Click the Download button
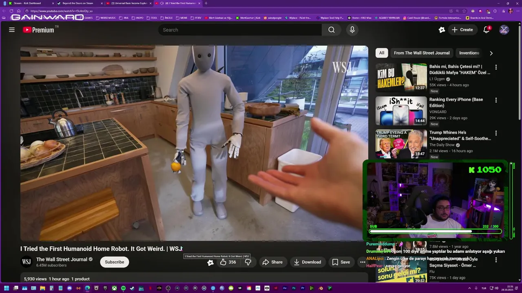Viewport: 522px width, 293px height. 308,262
